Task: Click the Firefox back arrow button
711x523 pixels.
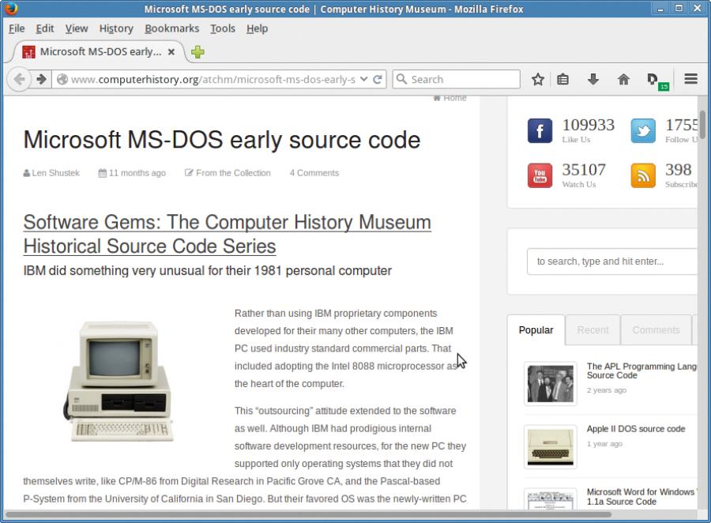Action: pos(19,79)
